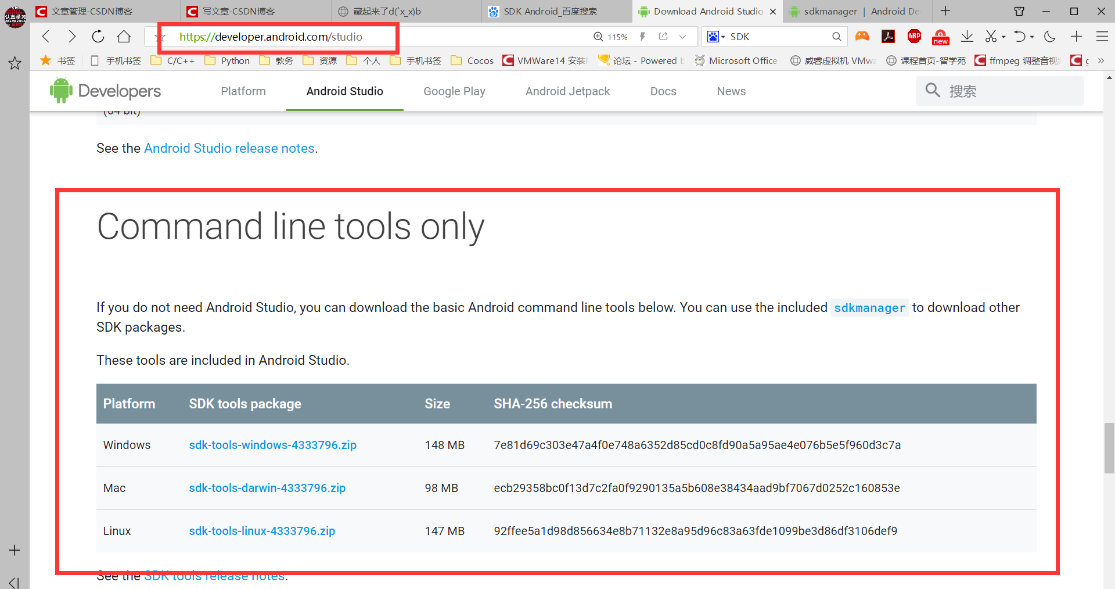Screen dimensions: 1115x589
Task: Open the Baidu search engine selector
Action: click(x=716, y=37)
